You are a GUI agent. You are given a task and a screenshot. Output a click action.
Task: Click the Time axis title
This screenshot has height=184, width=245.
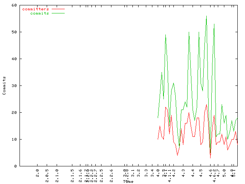point(128,181)
